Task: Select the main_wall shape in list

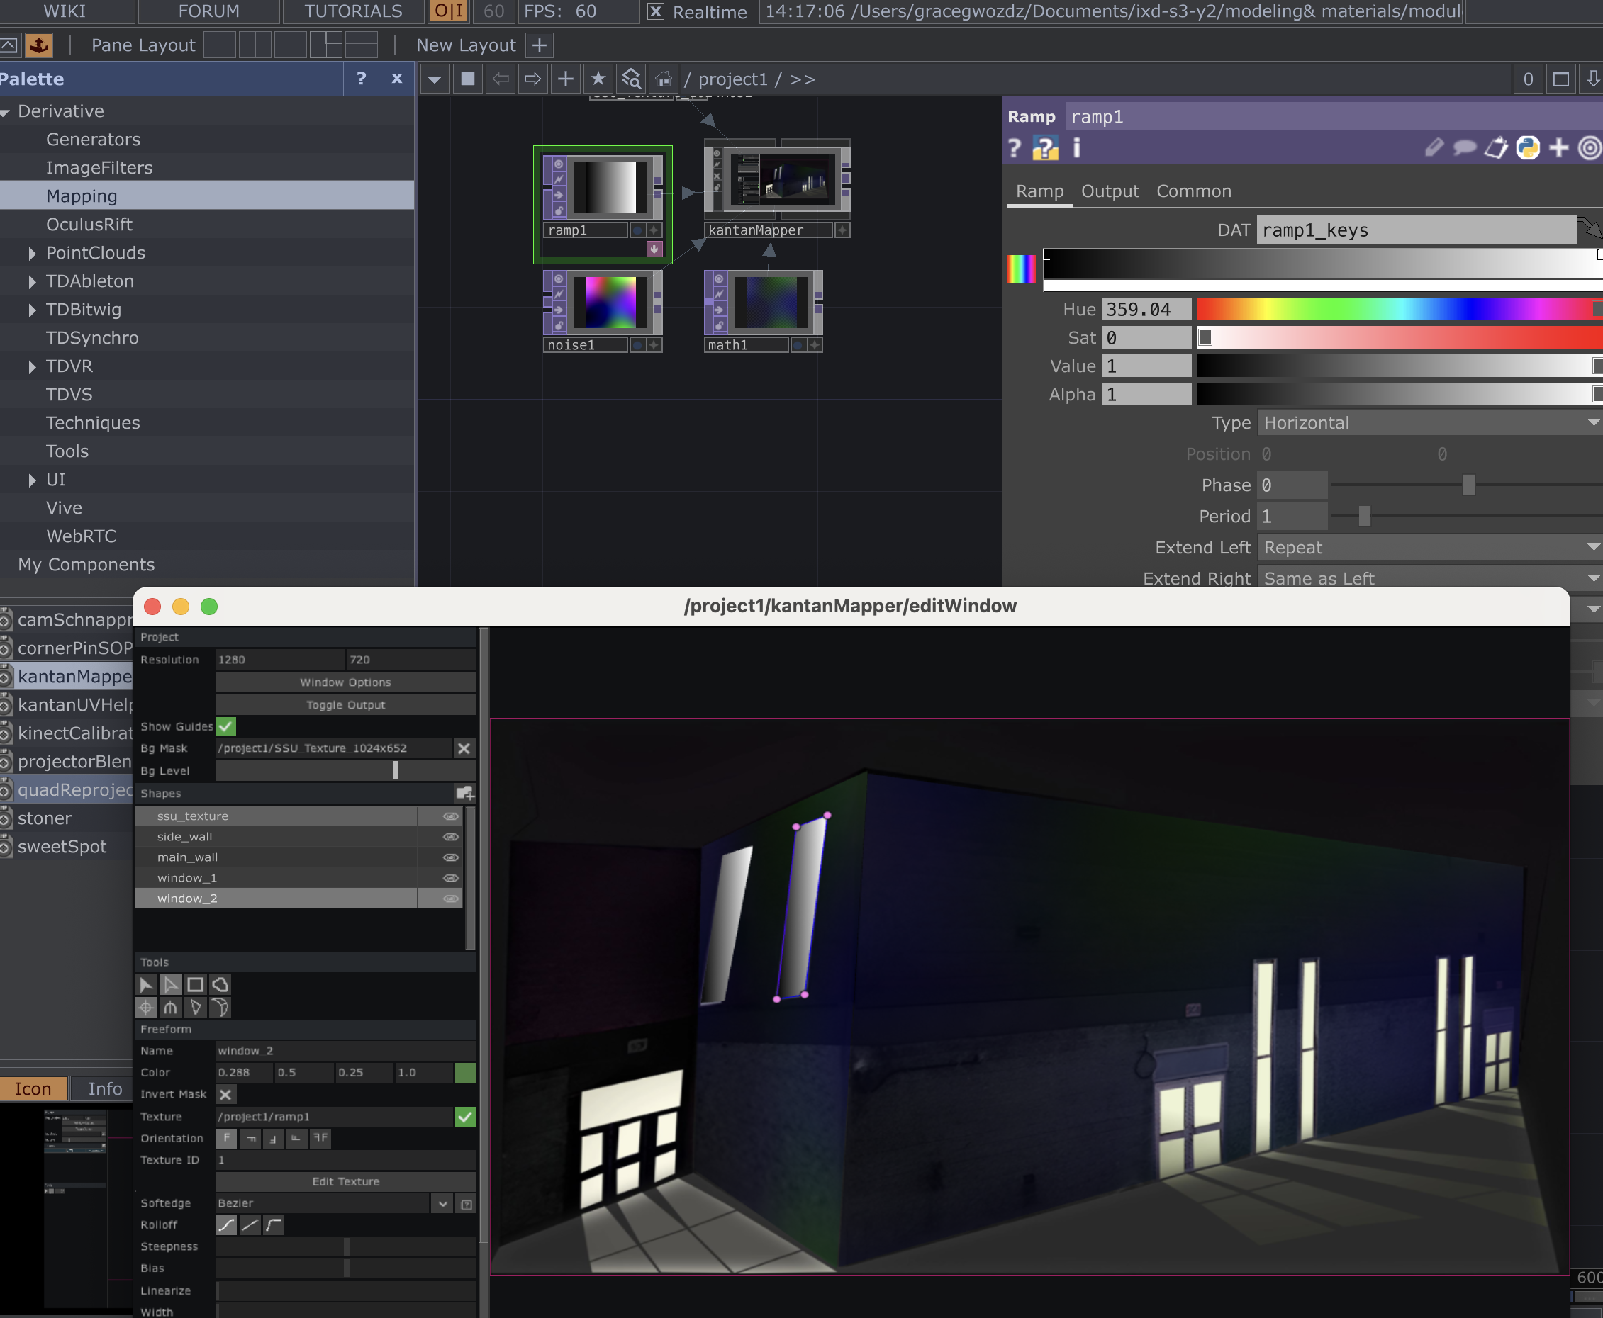Action: [188, 857]
